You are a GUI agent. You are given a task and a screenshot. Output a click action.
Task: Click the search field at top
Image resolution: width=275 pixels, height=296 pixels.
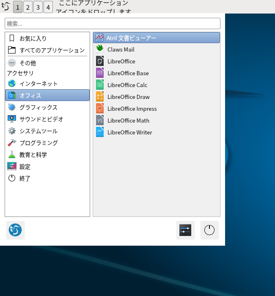(x=113, y=24)
